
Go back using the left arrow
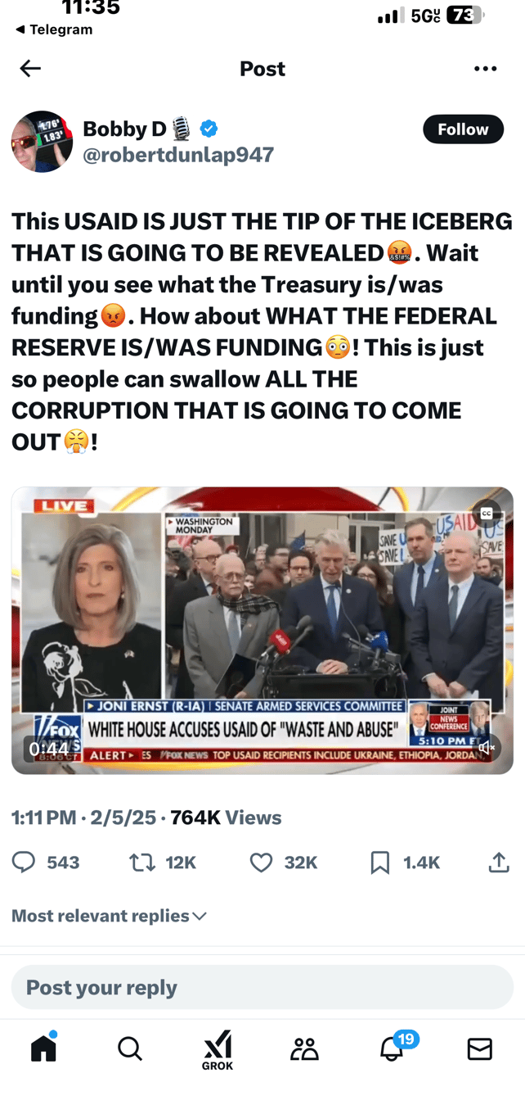click(x=30, y=69)
